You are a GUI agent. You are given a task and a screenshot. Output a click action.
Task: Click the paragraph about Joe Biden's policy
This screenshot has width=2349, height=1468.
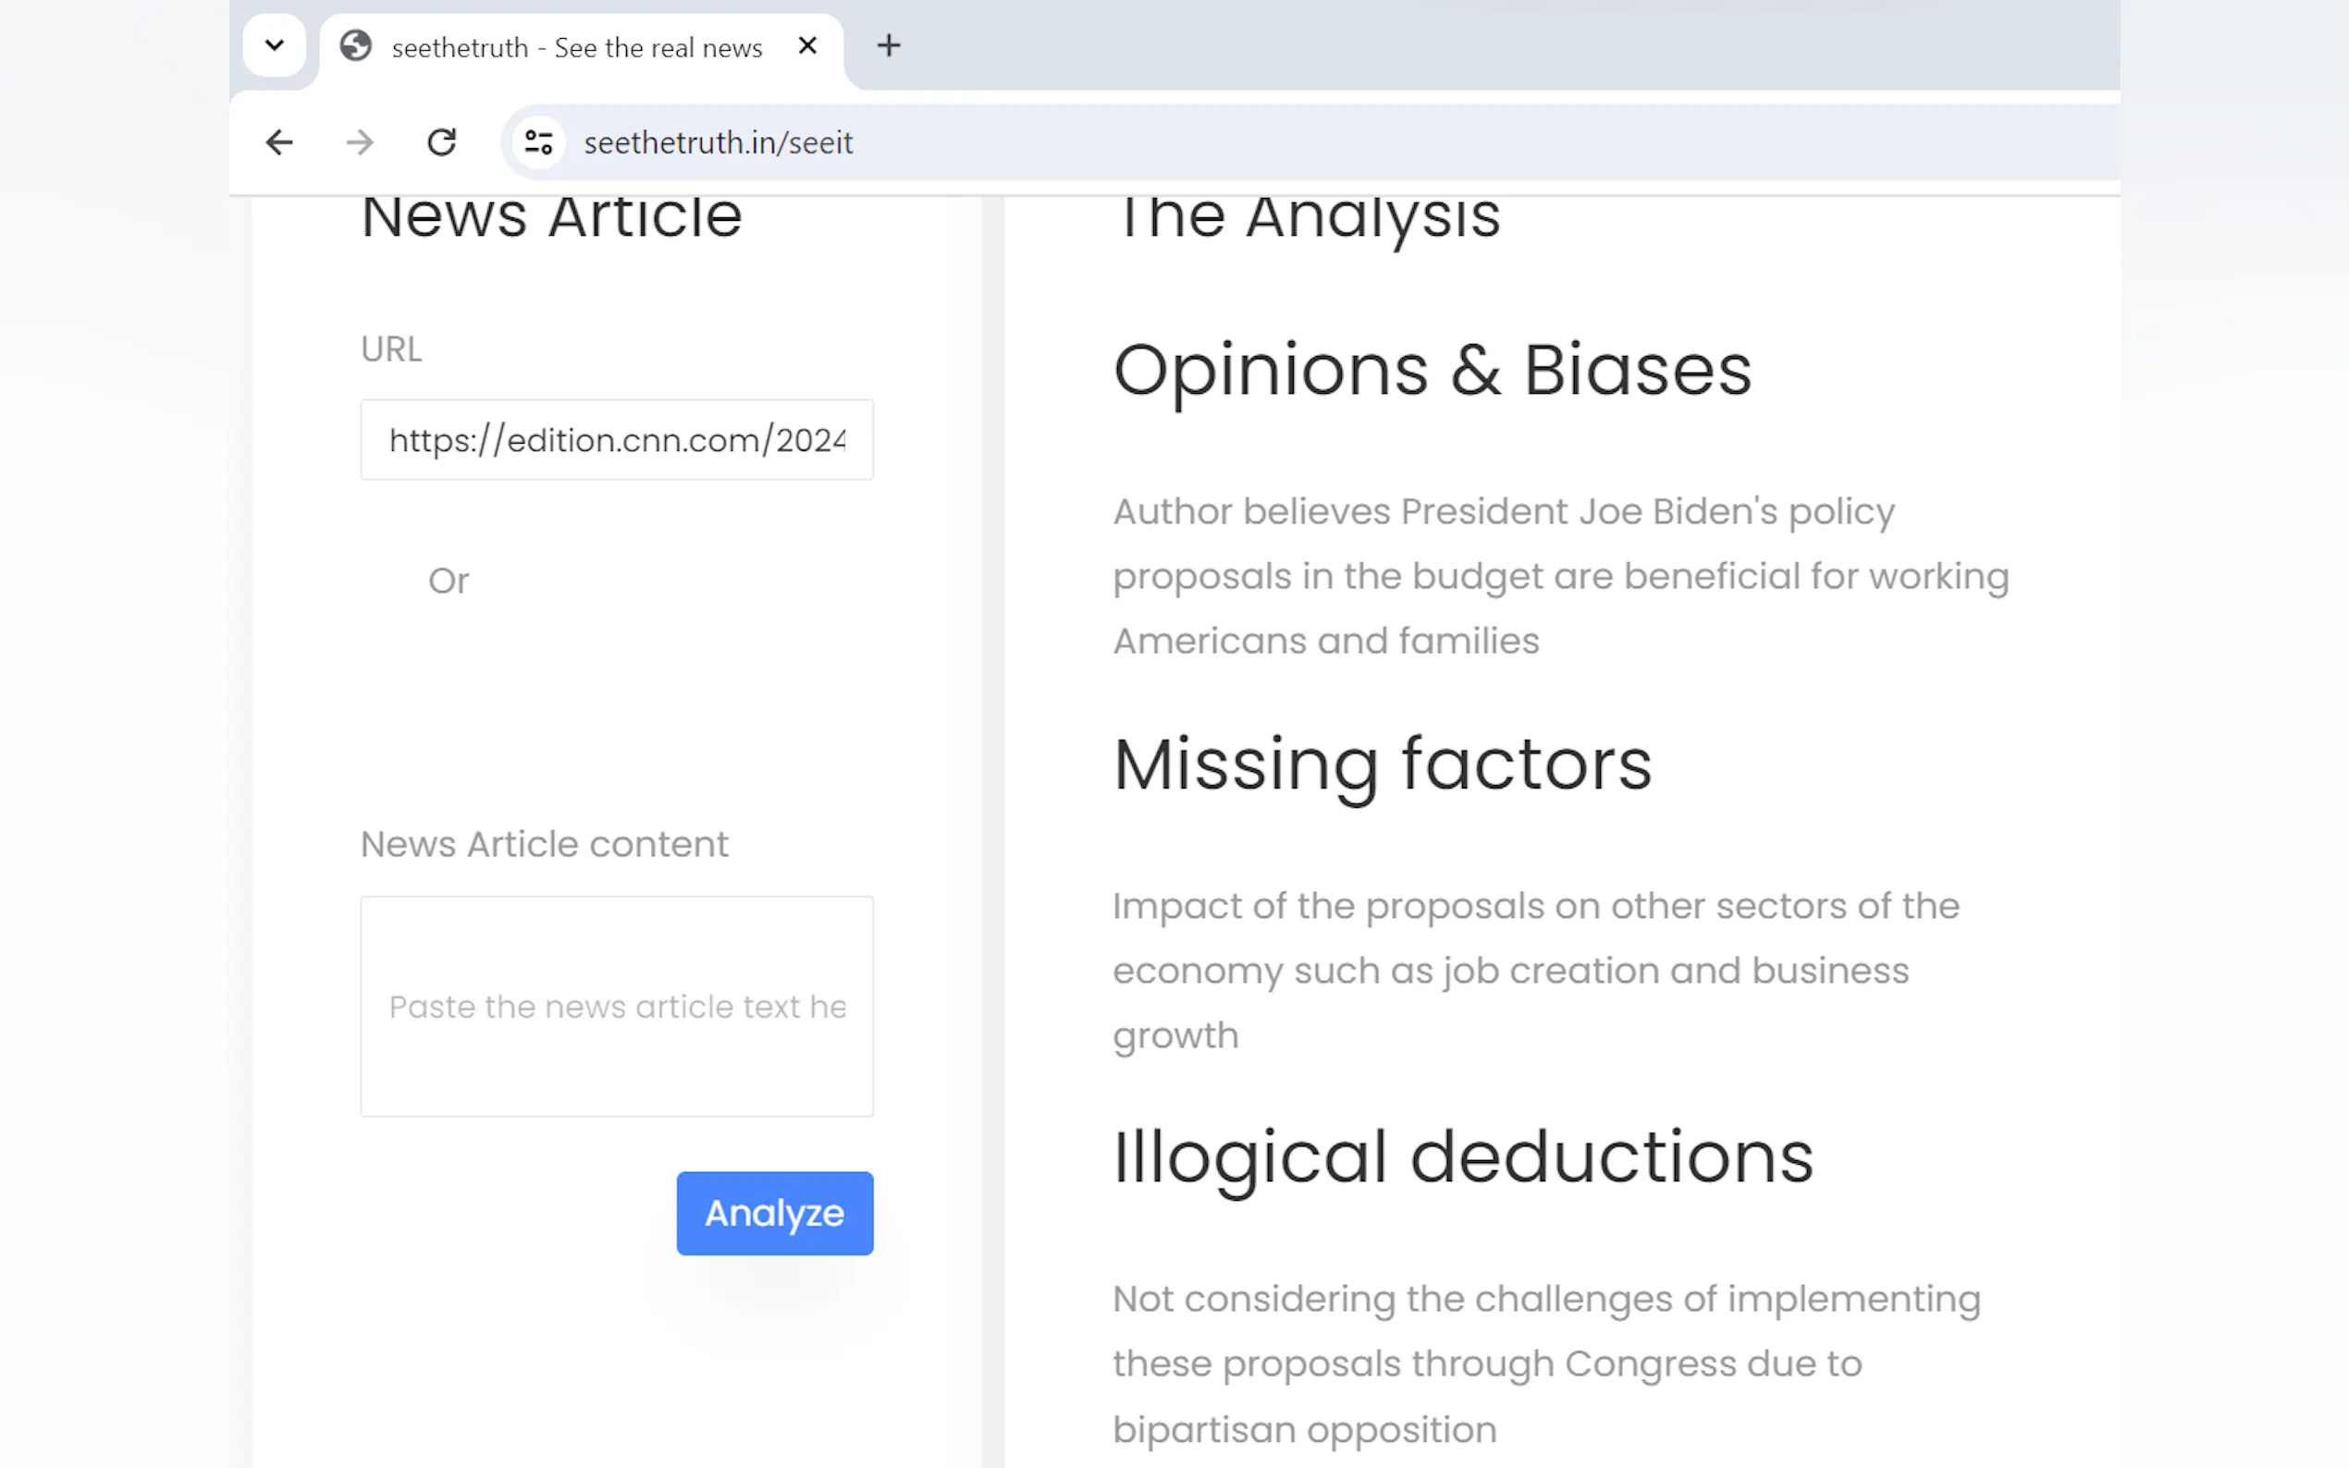(x=1559, y=576)
